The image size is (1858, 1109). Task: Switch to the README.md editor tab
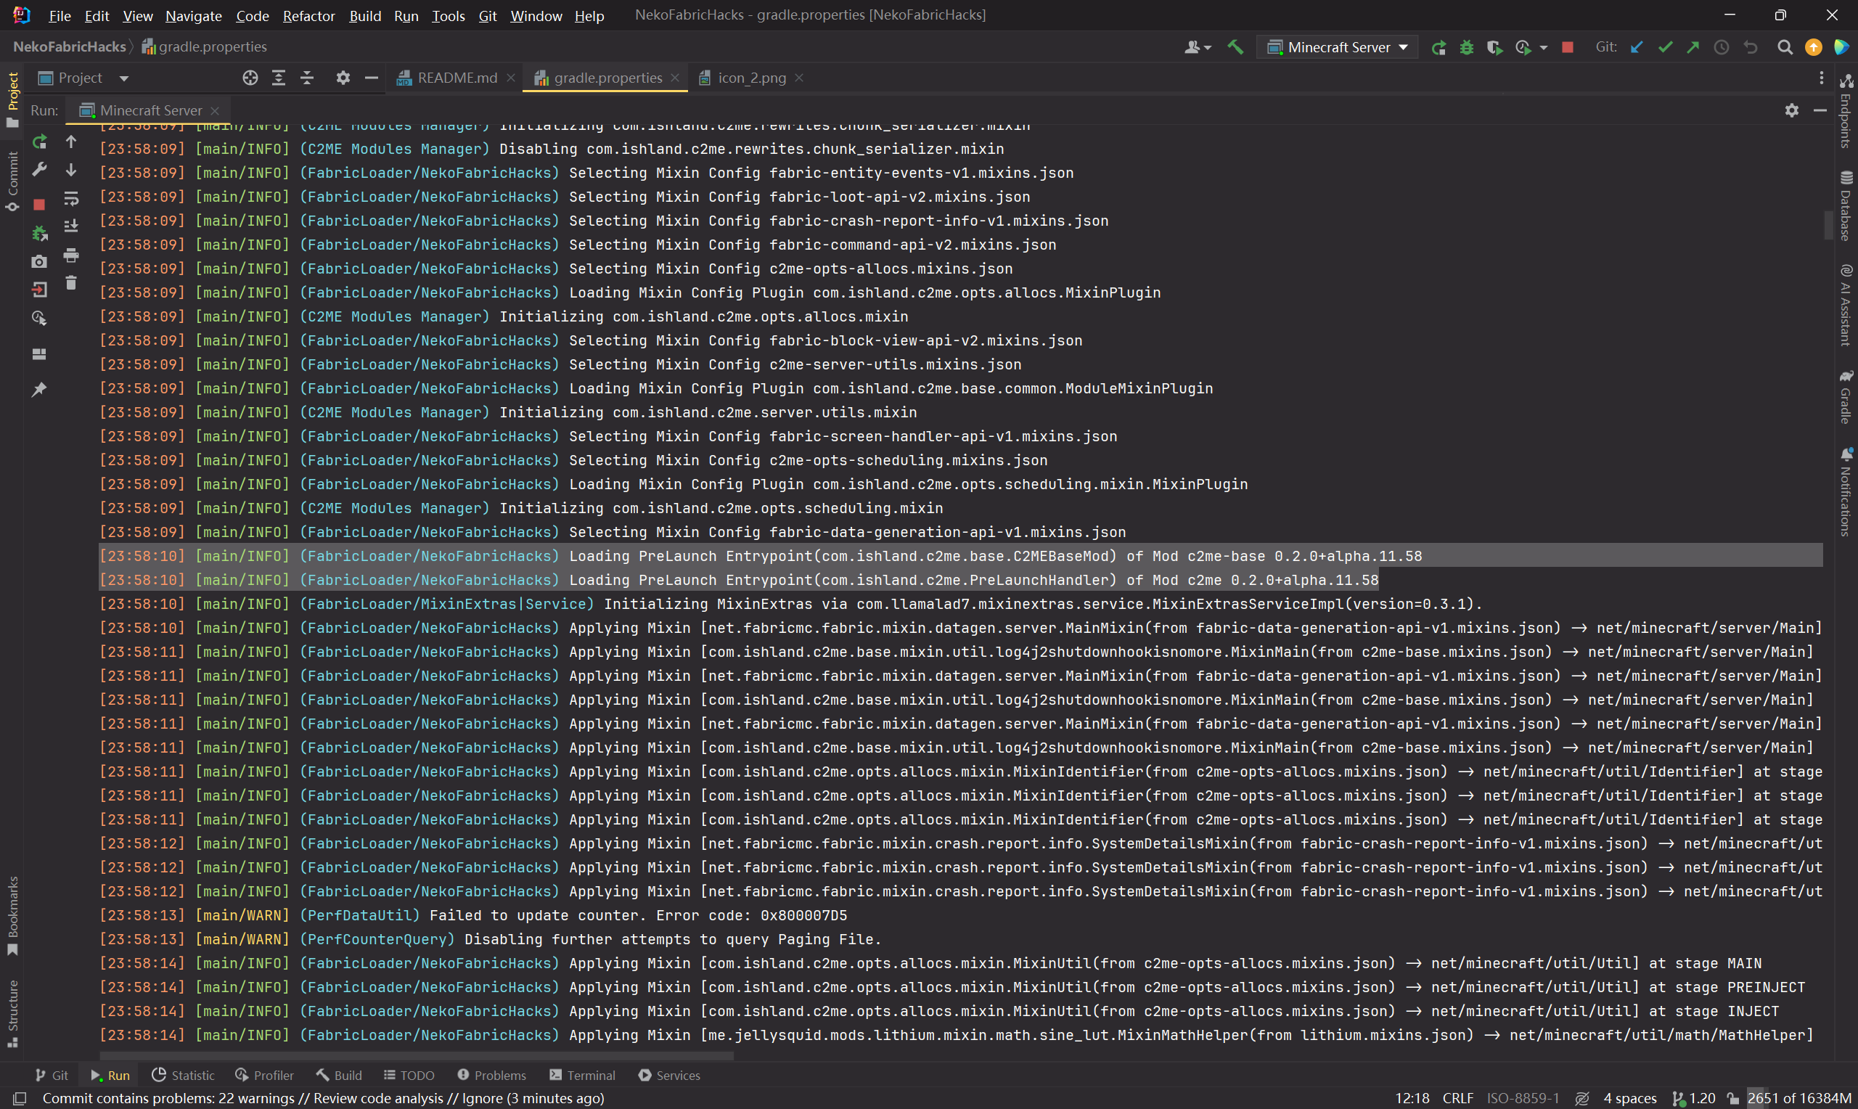[x=457, y=78]
